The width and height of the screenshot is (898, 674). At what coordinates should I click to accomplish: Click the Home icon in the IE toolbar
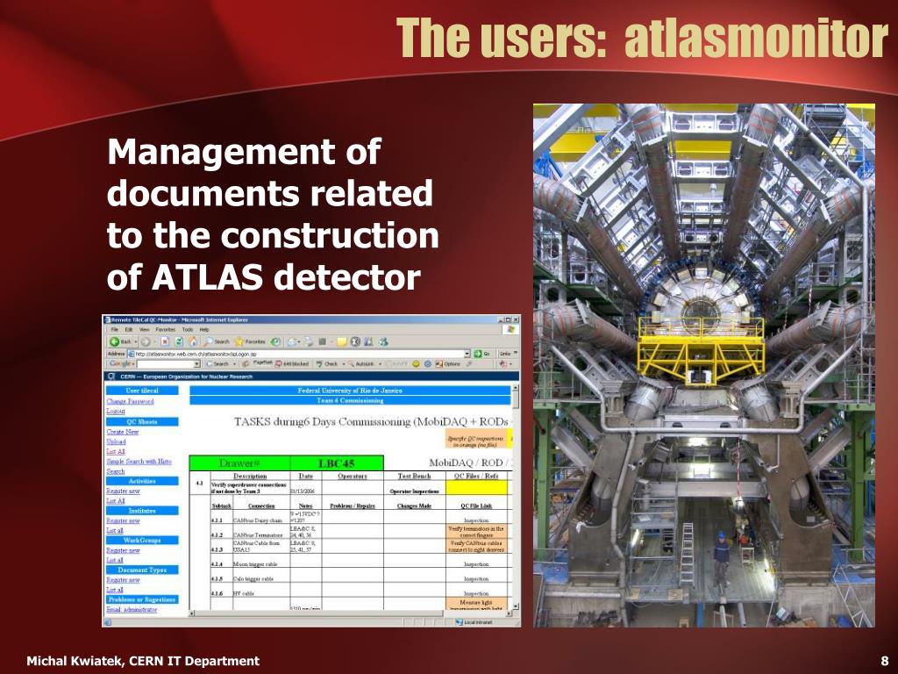pyautogui.click(x=193, y=341)
